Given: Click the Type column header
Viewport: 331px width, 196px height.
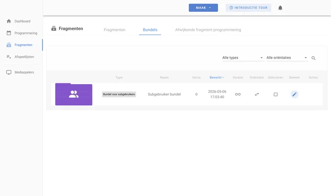Looking at the screenshot, I should [x=119, y=77].
